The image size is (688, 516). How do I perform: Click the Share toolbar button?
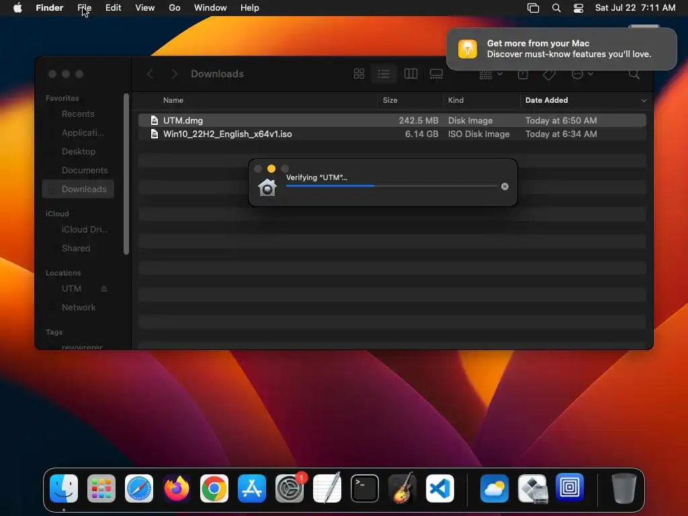[x=523, y=74]
